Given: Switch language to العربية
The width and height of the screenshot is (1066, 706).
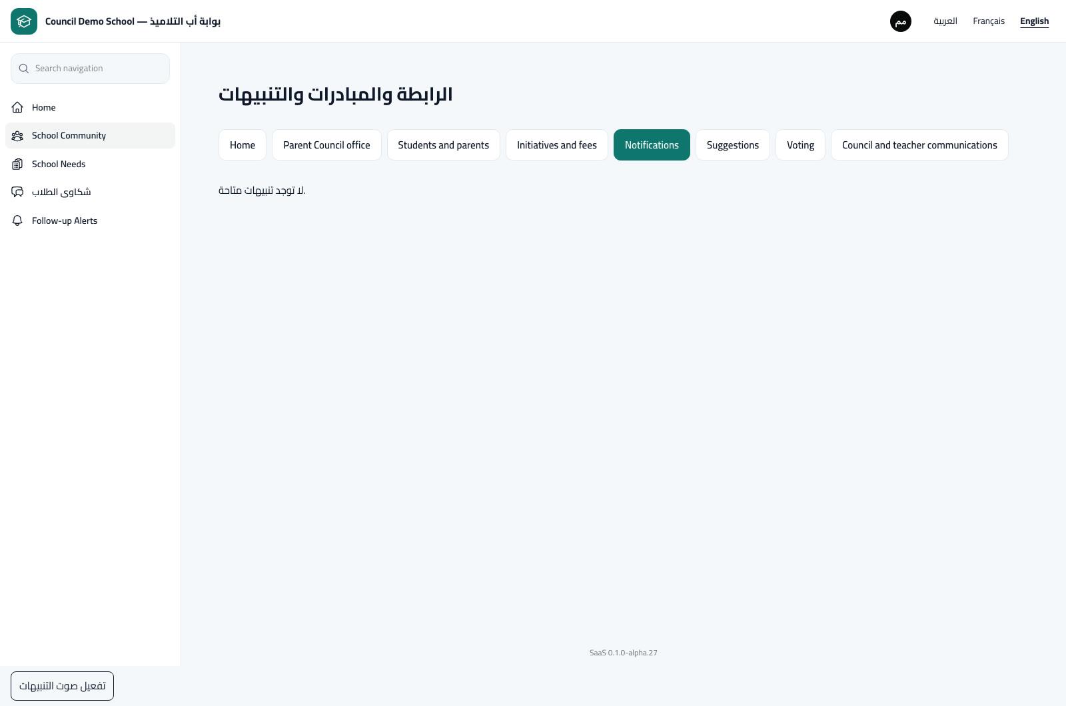Looking at the screenshot, I should [945, 21].
